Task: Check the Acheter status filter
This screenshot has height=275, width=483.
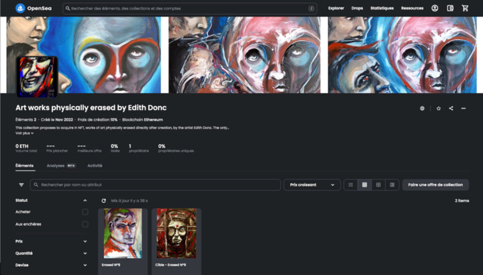Action: coord(85,212)
